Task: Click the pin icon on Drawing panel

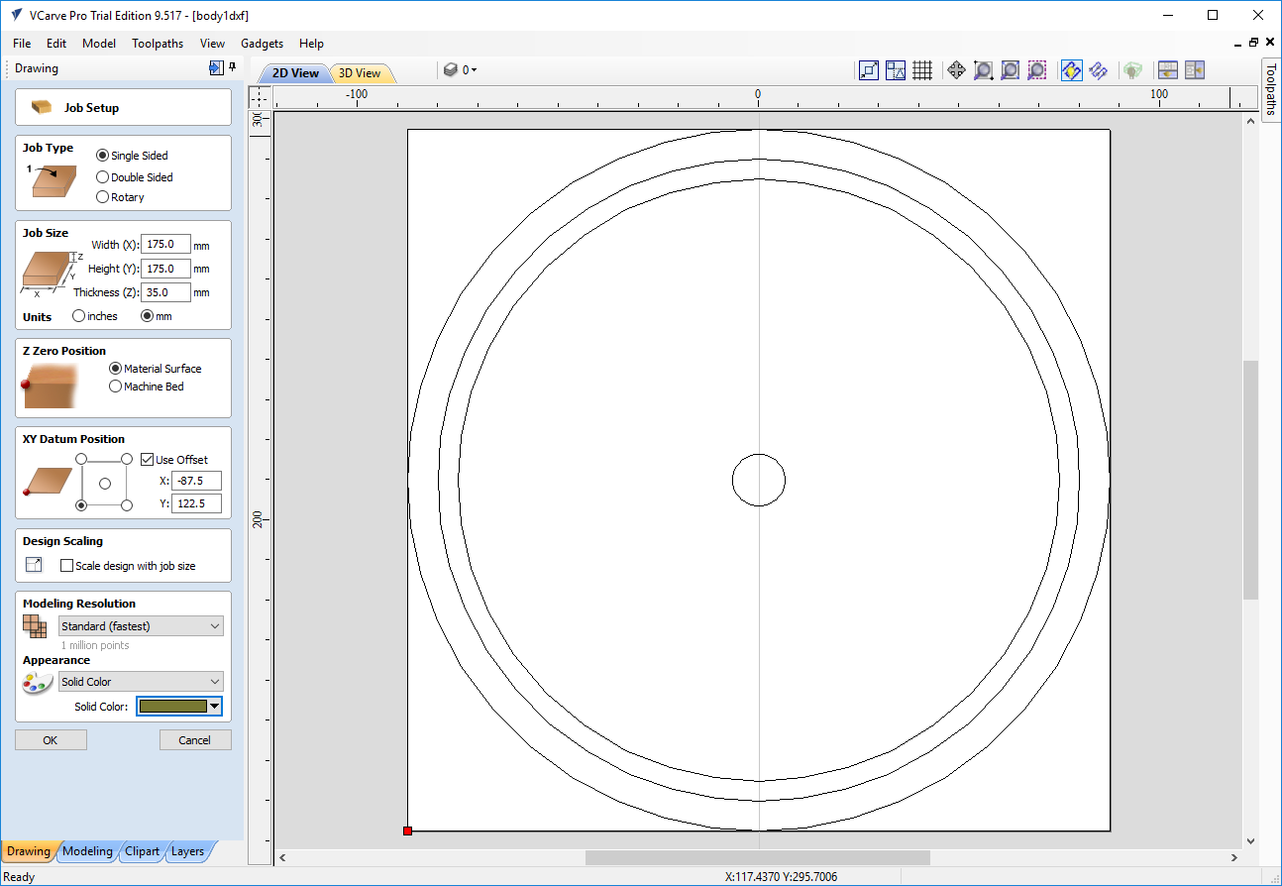Action: 233,67
